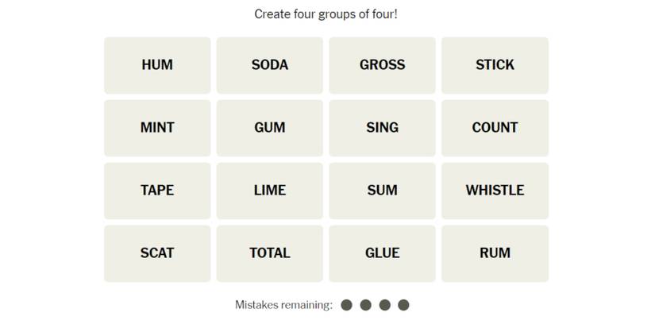Tap the STICK tile

(495, 65)
